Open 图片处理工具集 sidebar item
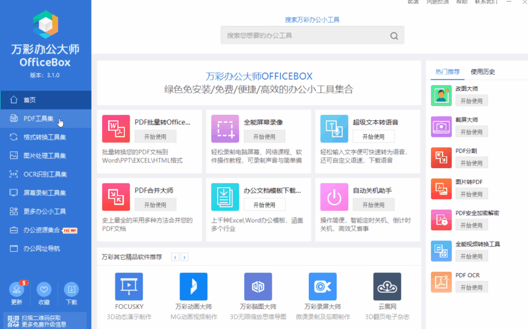This screenshot has width=528, height=329. click(x=46, y=155)
